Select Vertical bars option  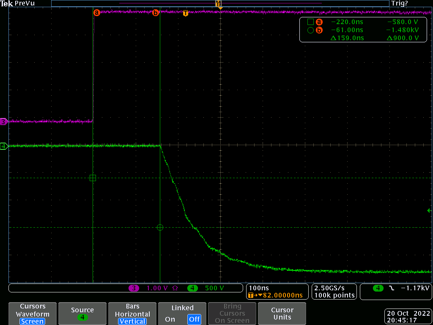click(x=132, y=321)
